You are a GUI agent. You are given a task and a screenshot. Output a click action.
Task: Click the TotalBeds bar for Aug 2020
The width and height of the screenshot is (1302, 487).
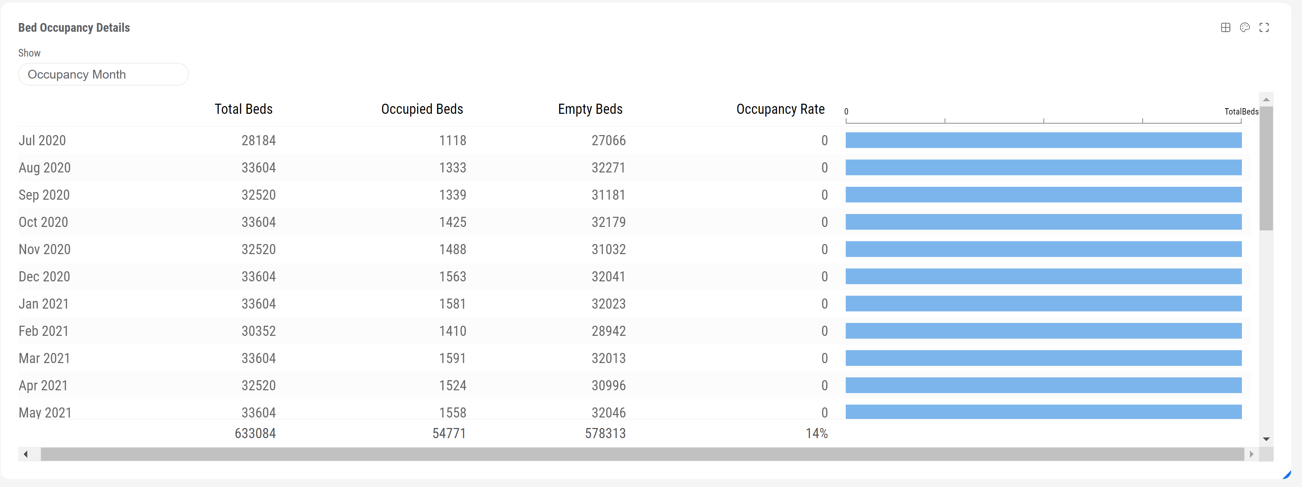click(x=1044, y=167)
